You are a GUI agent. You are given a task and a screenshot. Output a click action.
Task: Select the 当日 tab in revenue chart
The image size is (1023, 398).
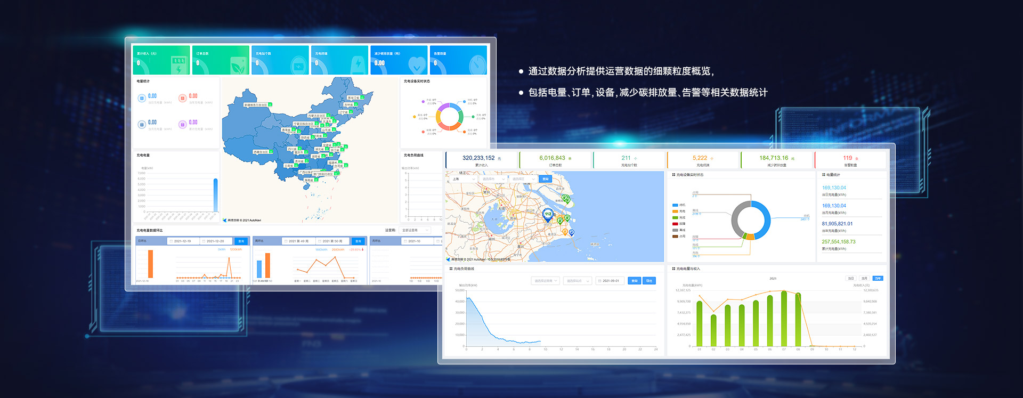pyautogui.click(x=851, y=279)
